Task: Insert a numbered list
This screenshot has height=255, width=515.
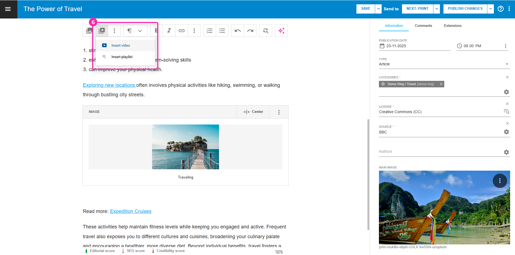Action: [x=210, y=31]
